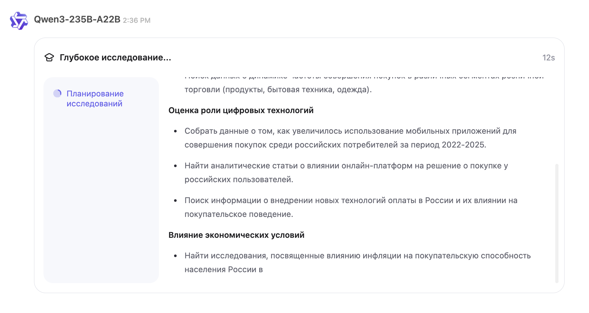Viewport: 589px width, 313px height.
Task: Select the Qwen3-235B-A22B model name
Action: [77, 20]
